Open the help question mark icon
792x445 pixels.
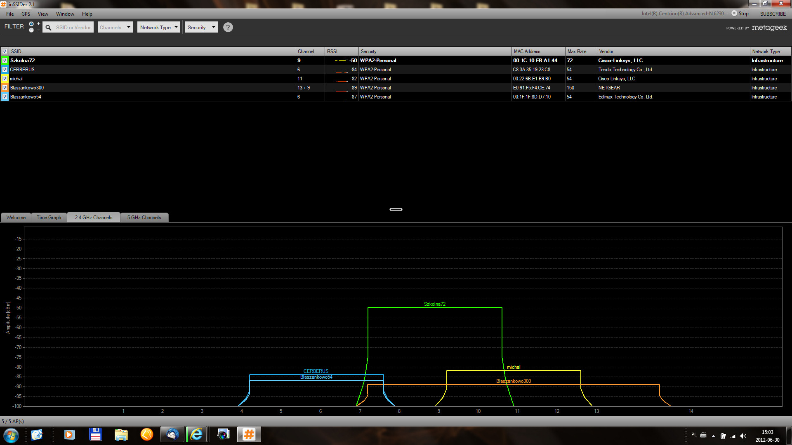228,27
